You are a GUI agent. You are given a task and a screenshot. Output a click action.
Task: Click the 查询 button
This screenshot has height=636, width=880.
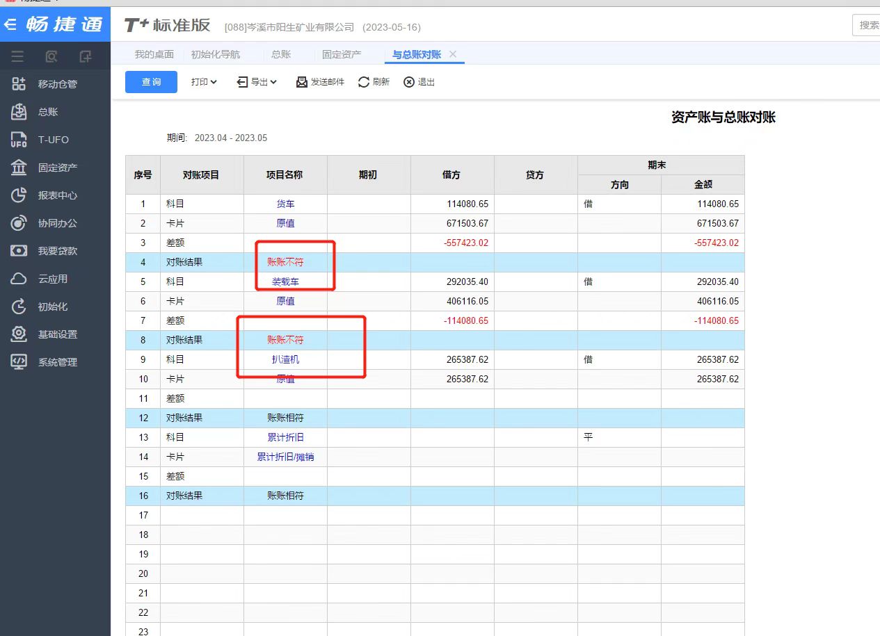pyautogui.click(x=151, y=82)
